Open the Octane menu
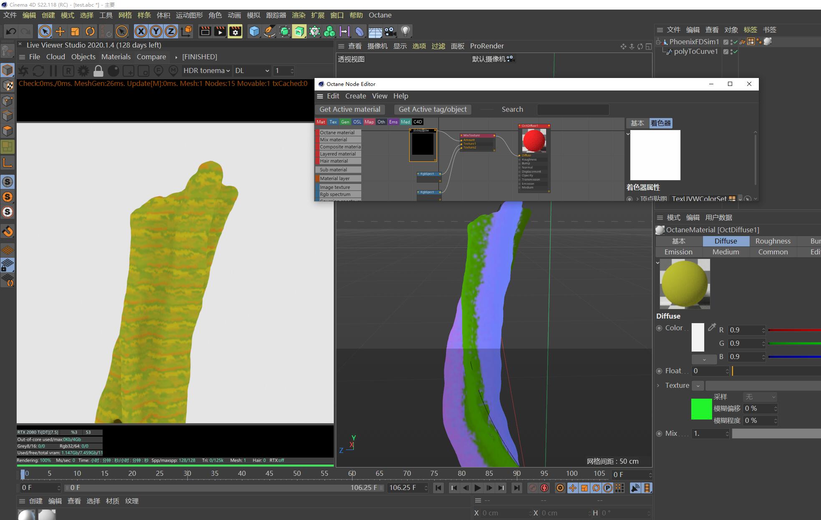Image resolution: width=821 pixels, height=520 pixels. [380, 15]
